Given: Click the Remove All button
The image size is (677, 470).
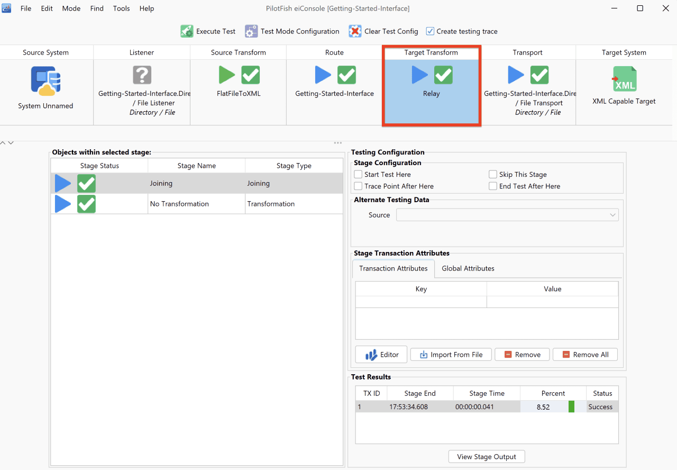Looking at the screenshot, I should coord(585,355).
